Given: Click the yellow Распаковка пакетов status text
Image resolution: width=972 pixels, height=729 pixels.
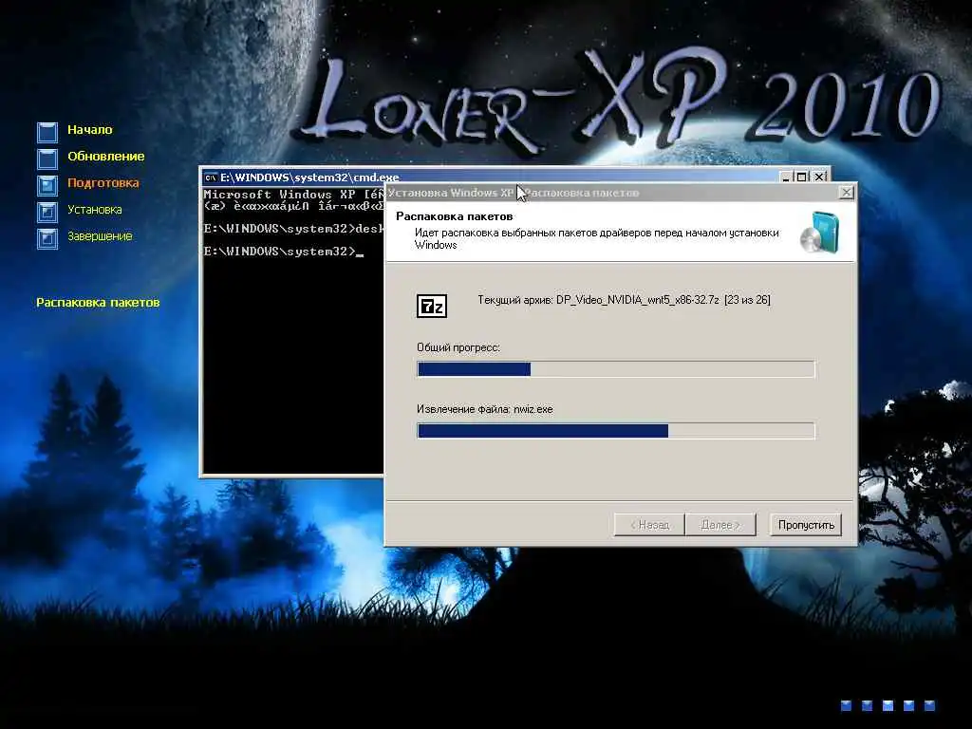Looking at the screenshot, I should 98,303.
